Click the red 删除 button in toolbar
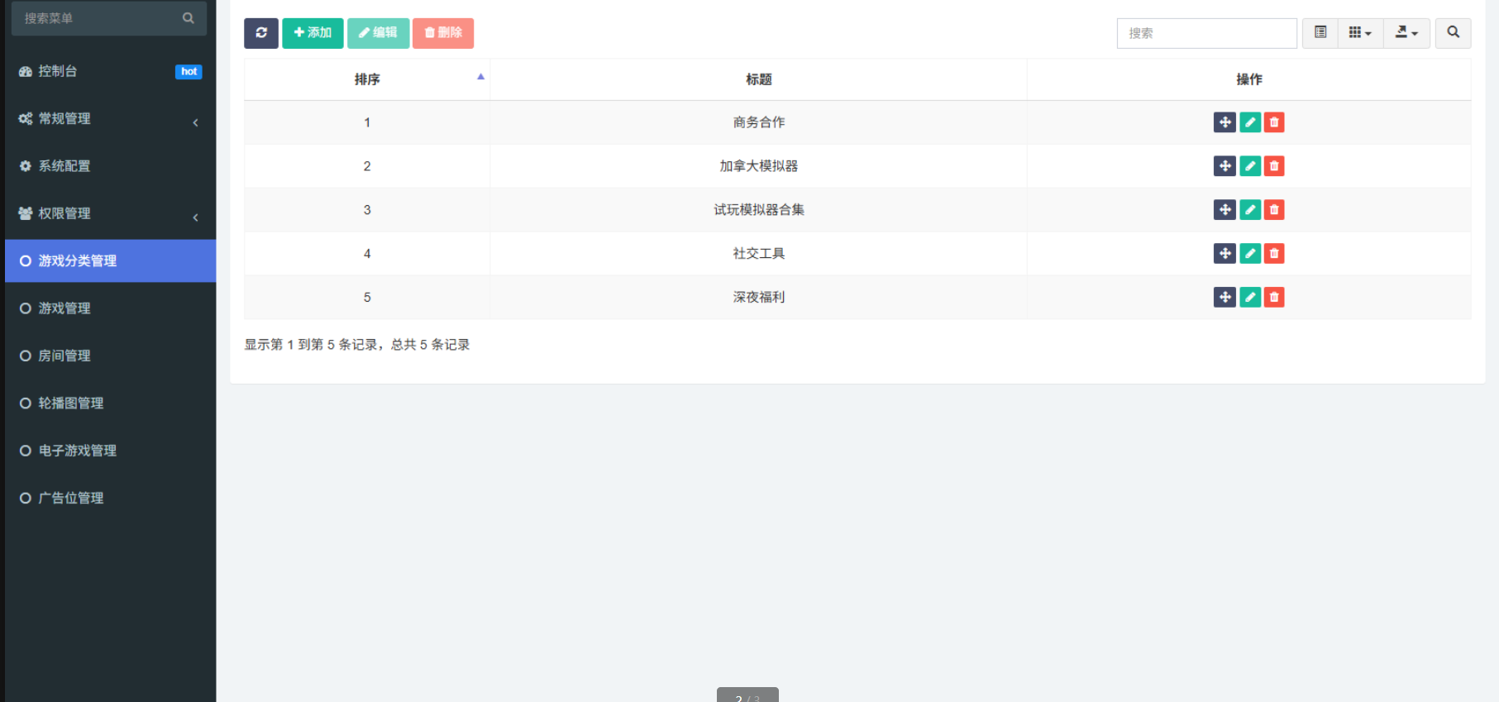This screenshot has height=702, width=1499. pos(443,33)
